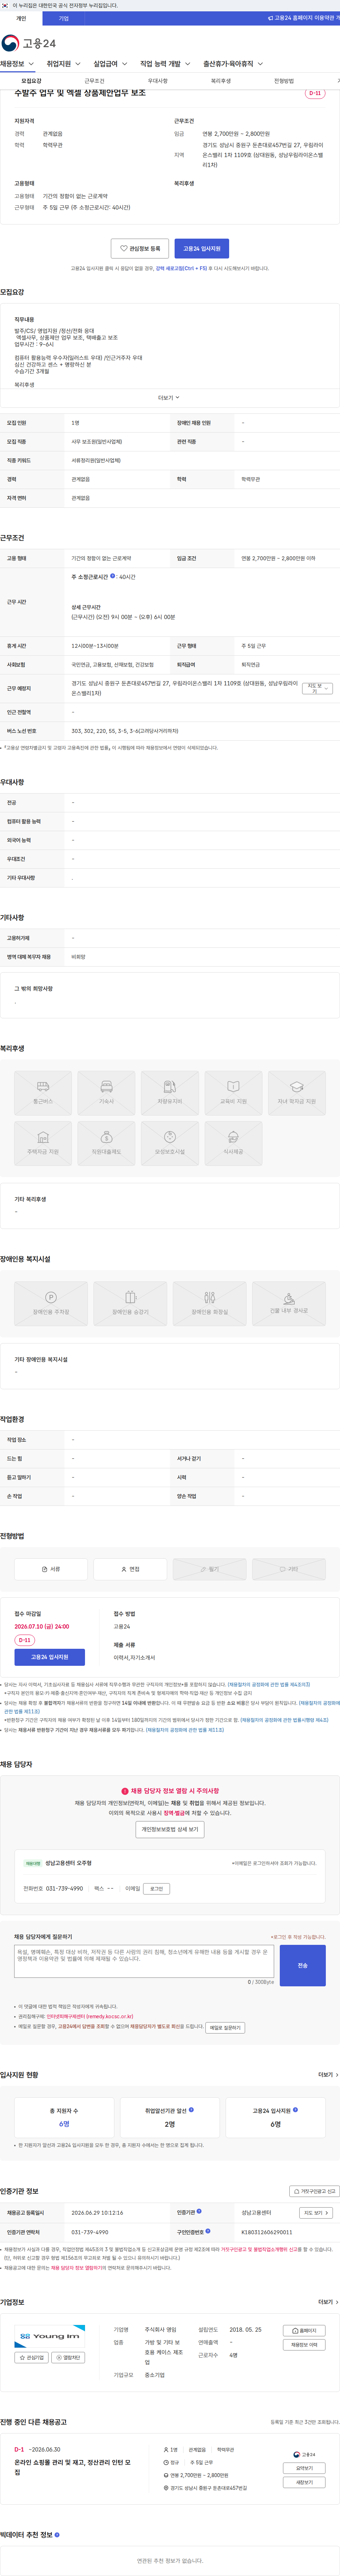
Task: Jump to the 우대사항 section tab
Action: coord(158,81)
